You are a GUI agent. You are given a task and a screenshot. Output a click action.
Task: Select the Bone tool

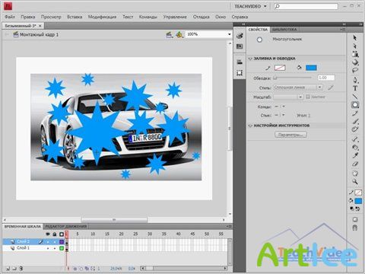[355, 139]
